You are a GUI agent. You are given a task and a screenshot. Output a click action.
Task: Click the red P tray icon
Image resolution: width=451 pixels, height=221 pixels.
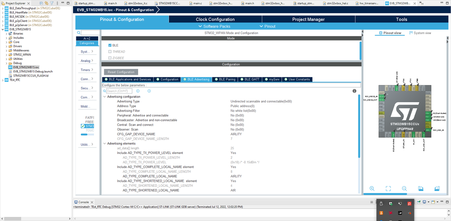tap(409, 203)
